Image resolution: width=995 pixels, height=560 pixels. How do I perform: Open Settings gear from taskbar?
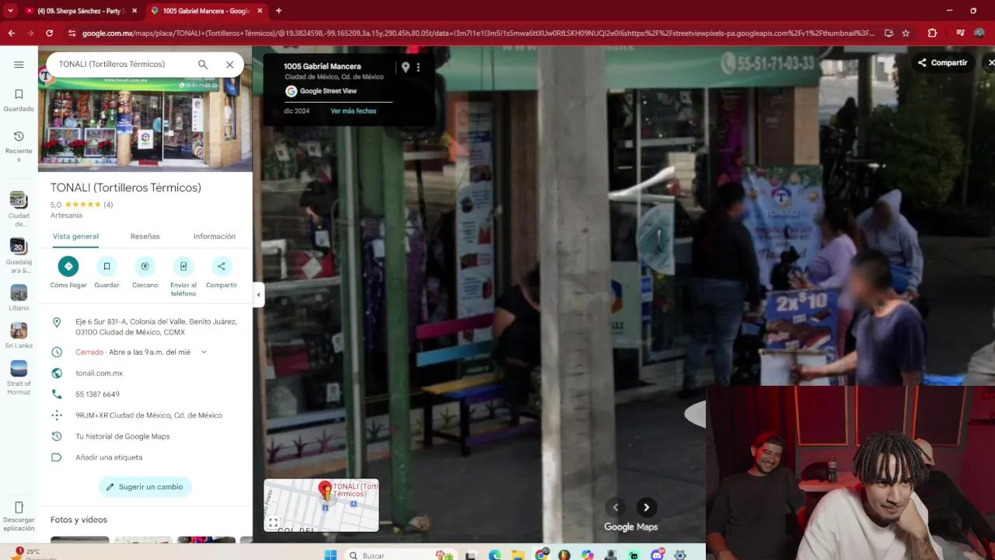point(680,555)
